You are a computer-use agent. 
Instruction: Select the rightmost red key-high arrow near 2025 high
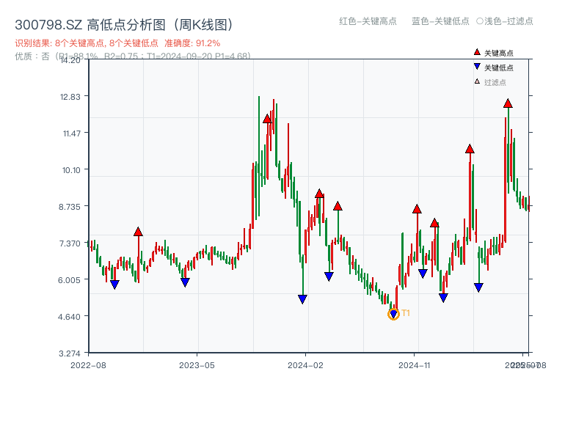506,106
